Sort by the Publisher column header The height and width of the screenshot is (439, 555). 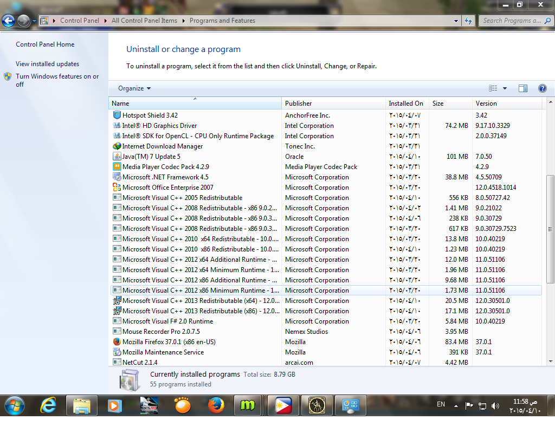point(333,104)
